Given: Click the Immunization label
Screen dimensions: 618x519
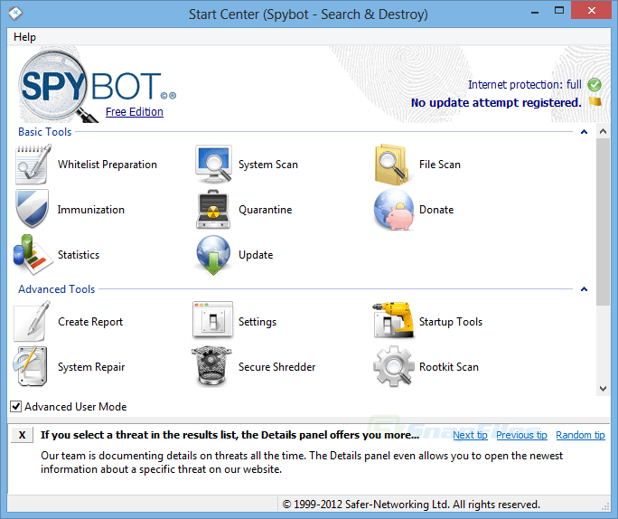Looking at the screenshot, I should (91, 210).
